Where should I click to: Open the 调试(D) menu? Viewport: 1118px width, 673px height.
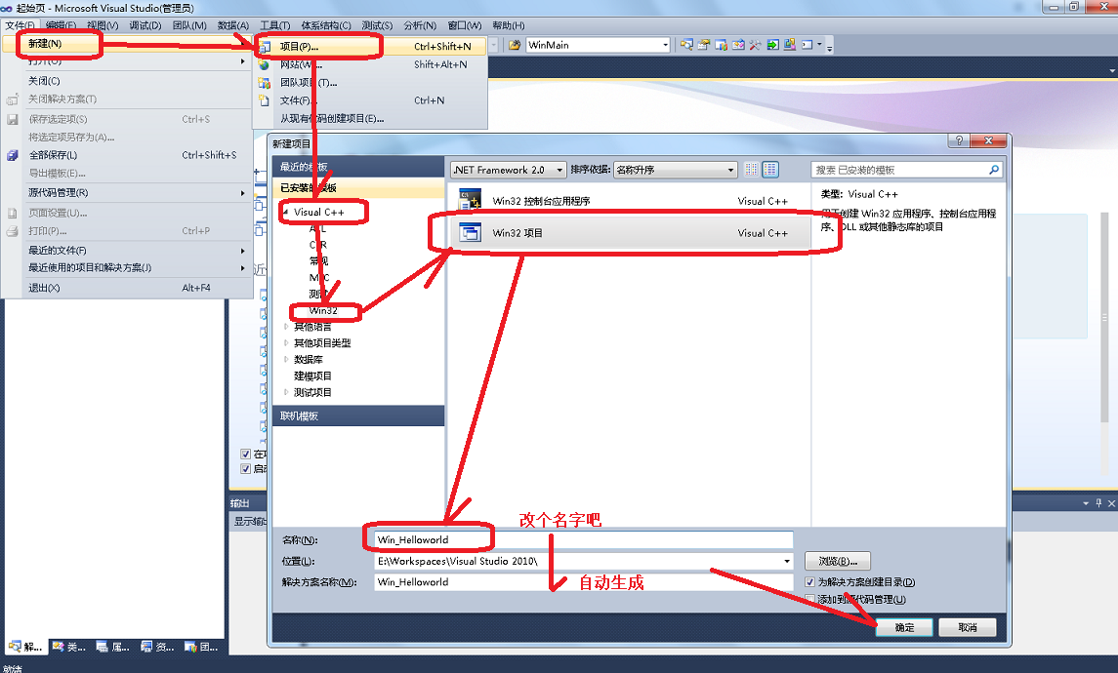pos(145,25)
